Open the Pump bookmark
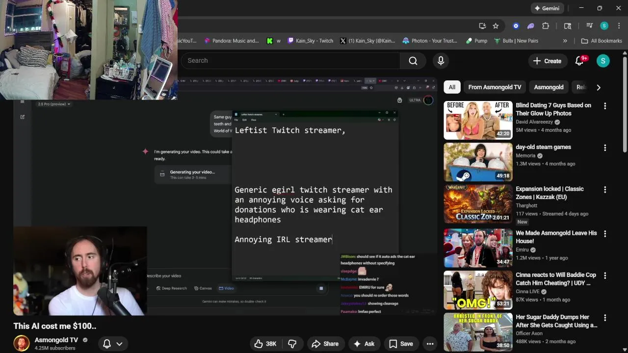 (476, 41)
